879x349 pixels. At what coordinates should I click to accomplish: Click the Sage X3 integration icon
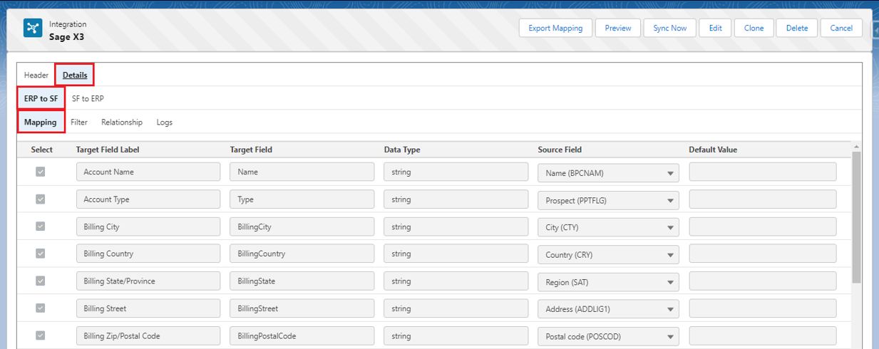tap(32, 28)
